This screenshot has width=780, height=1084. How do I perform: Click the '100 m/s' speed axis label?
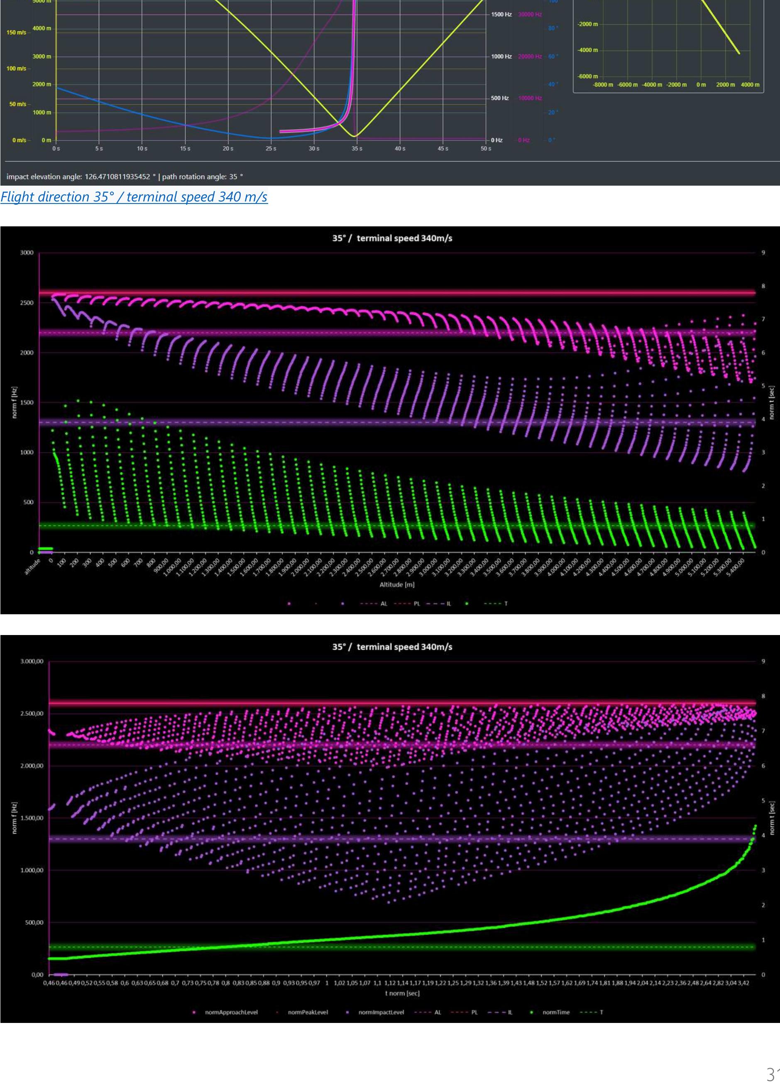16,69
